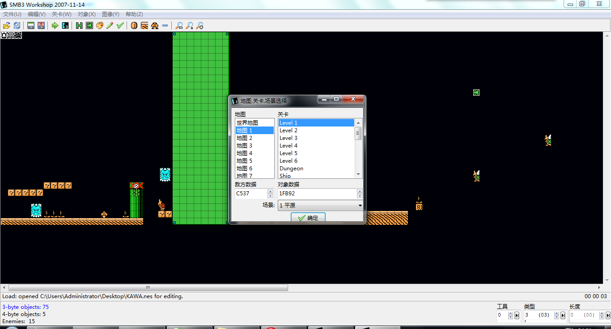This screenshot has width=611, height=329.
Task: Click the Goomba enemy toolbar icon
Action: point(155,25)
